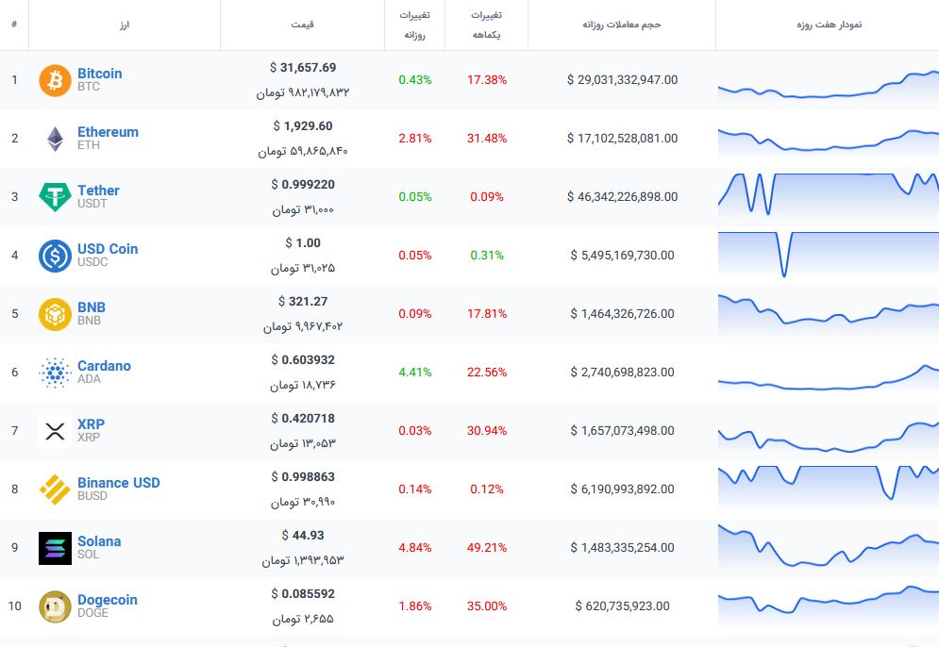Click Solana monthly change 49.21%
Screen dimensions: 939x647
point(487,548)
